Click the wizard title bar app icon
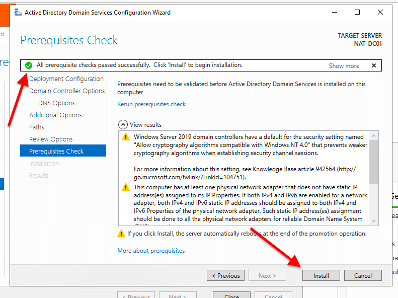398x298 pixels. [18, 12]
